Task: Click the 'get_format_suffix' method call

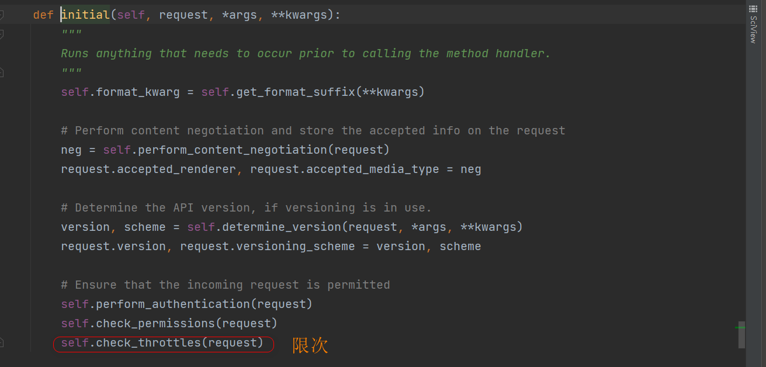Action: coord(296,92)
